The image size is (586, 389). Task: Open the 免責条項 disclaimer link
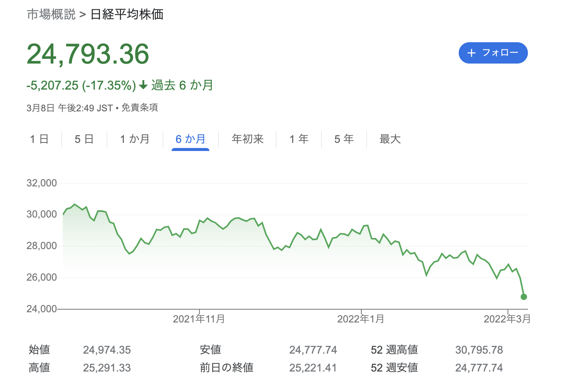coord(140,108)
